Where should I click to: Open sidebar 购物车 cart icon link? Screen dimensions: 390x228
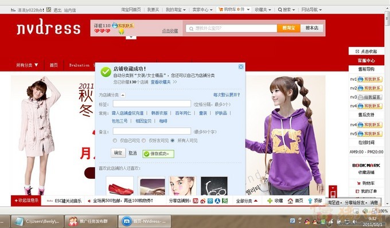pos(366,183)
